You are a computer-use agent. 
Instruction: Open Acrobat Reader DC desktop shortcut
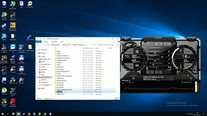[13, 102]
